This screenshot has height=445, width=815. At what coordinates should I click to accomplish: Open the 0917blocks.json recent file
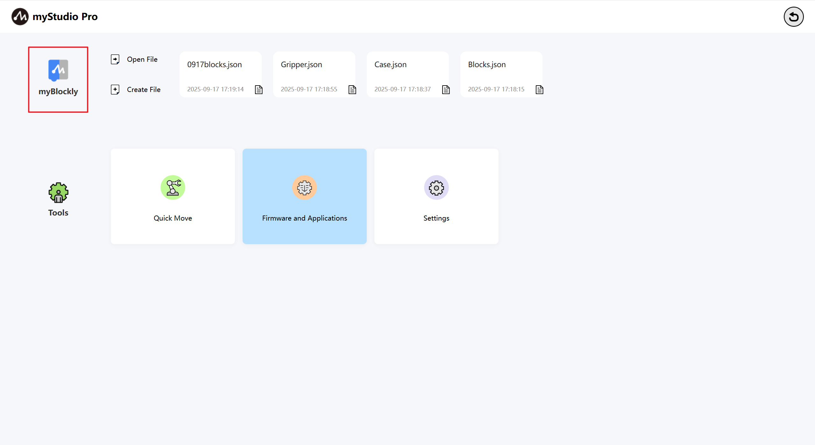[214, 65]
